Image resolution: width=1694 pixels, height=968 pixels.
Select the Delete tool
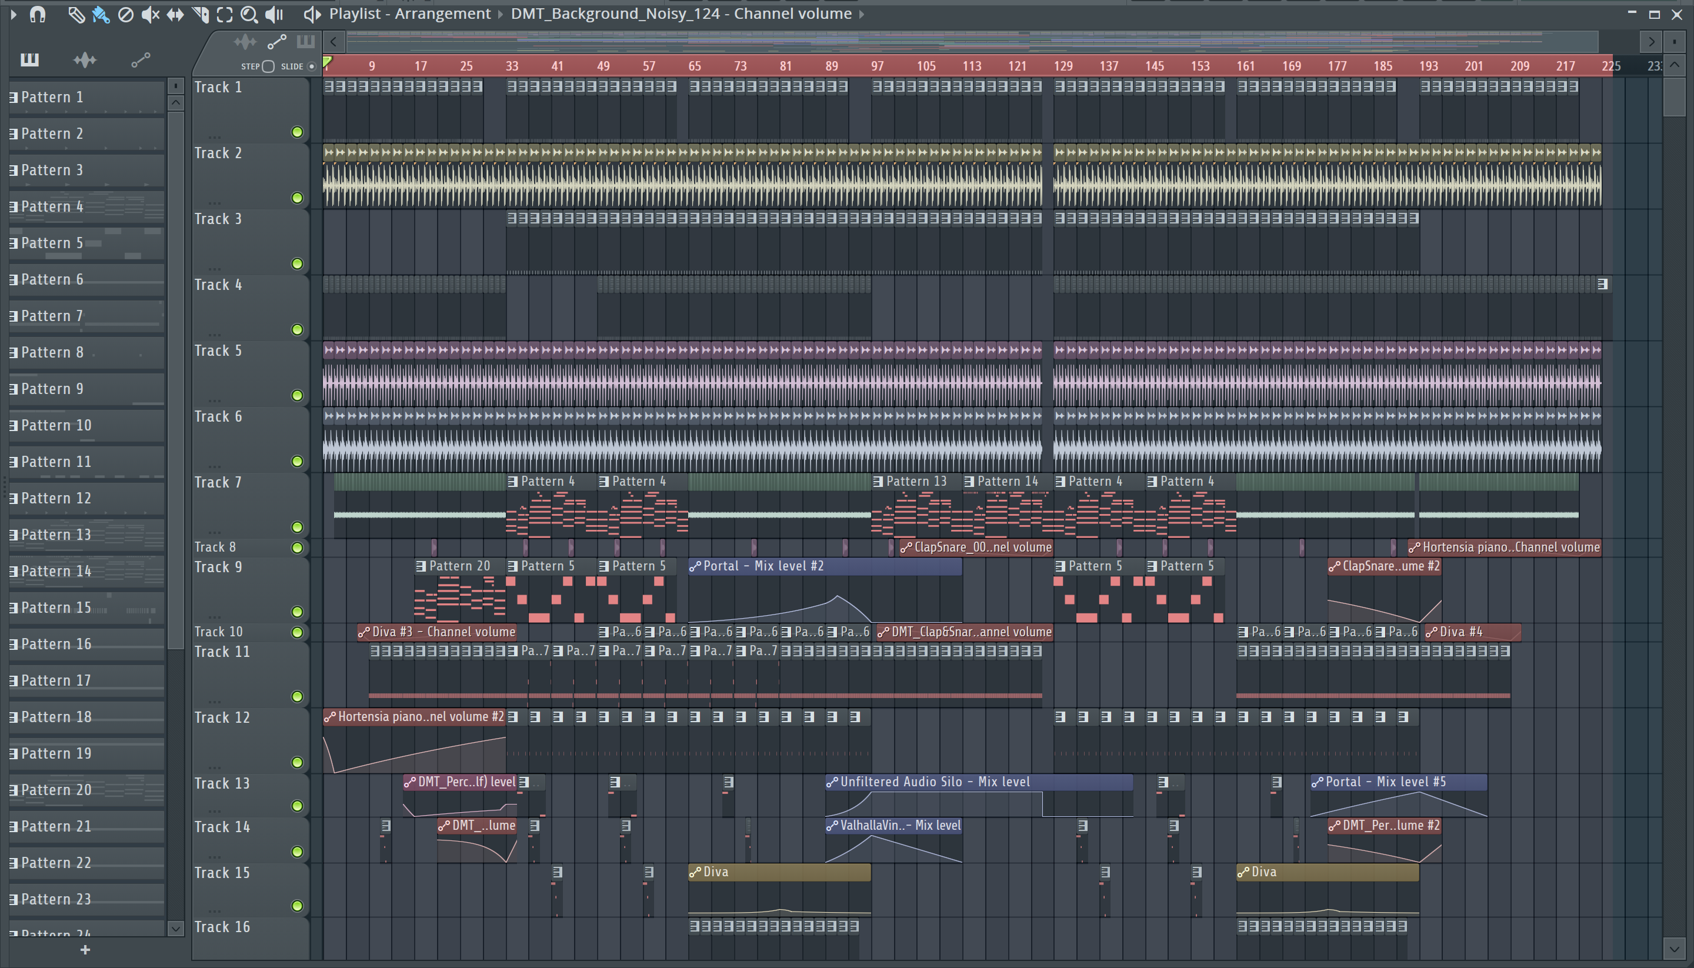[x=125, y=15]
